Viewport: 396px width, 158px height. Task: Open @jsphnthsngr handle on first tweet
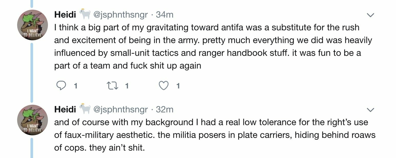[121, 15]
